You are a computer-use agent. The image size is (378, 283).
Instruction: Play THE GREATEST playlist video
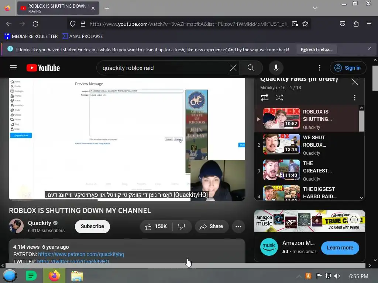(307, 170)
